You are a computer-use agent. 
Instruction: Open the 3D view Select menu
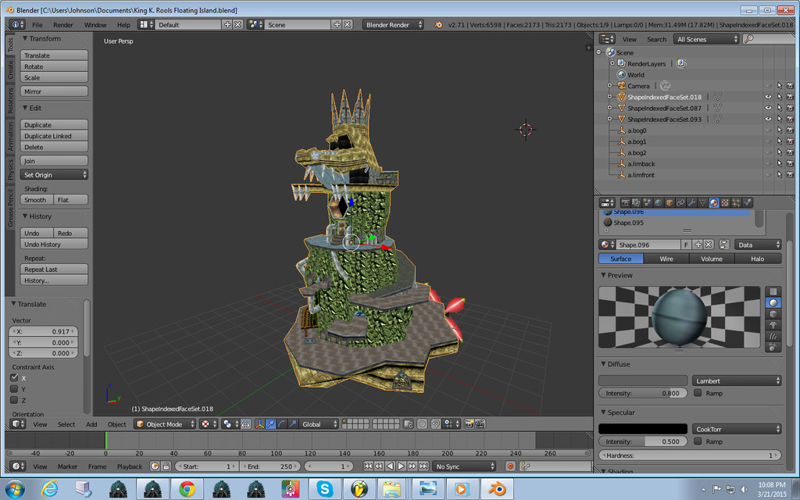66,424
